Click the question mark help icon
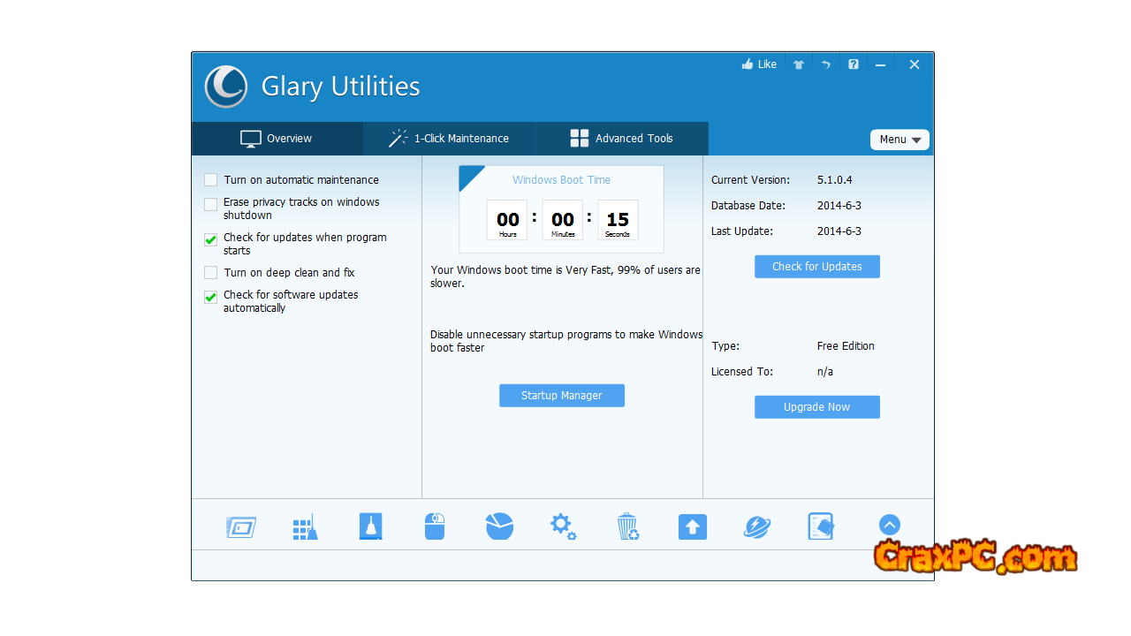This screenshot has height=636, width=1131. point(853,64)
